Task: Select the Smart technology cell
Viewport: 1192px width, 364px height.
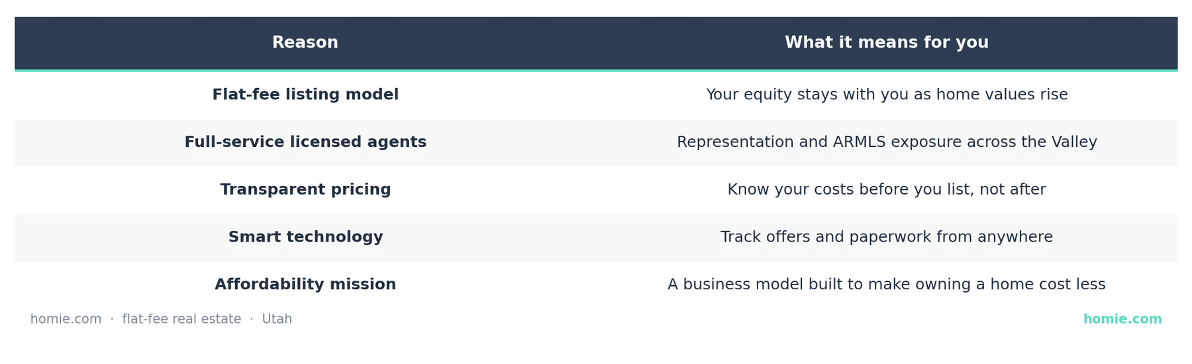Action: [305, 237]
